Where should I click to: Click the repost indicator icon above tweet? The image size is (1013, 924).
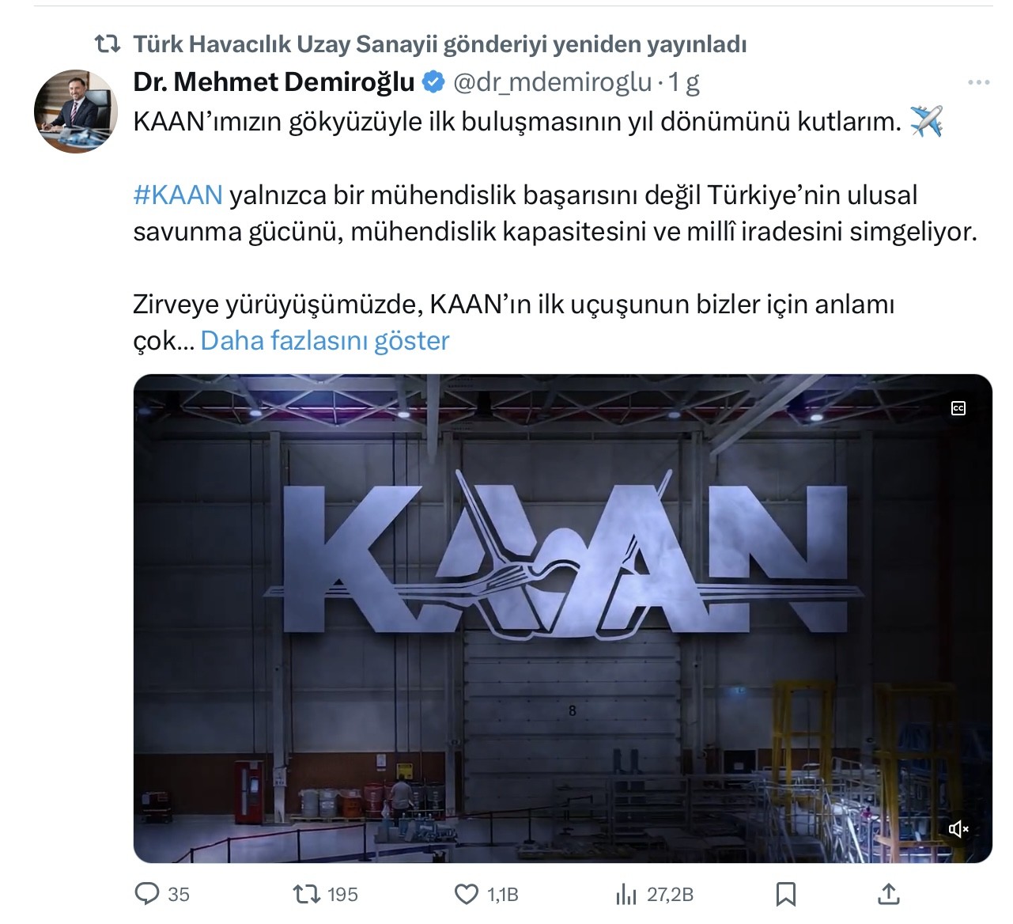(x=108, y=44)
